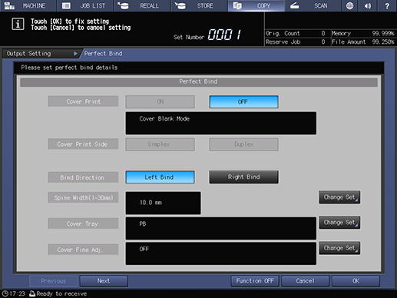
Task: Click the Perfect Bind breadcrumb title
Action: 103,54
